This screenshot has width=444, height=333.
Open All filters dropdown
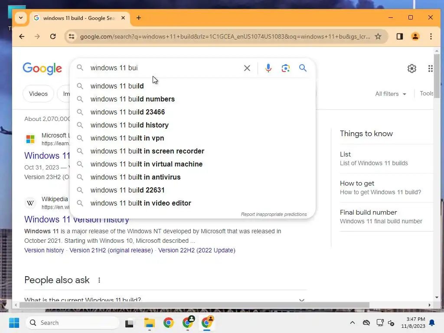[x=391, y=94]
